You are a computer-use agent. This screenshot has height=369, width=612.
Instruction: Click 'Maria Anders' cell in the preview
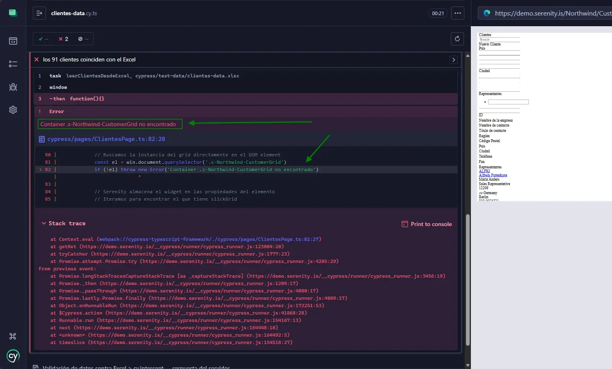click(489, 179)
